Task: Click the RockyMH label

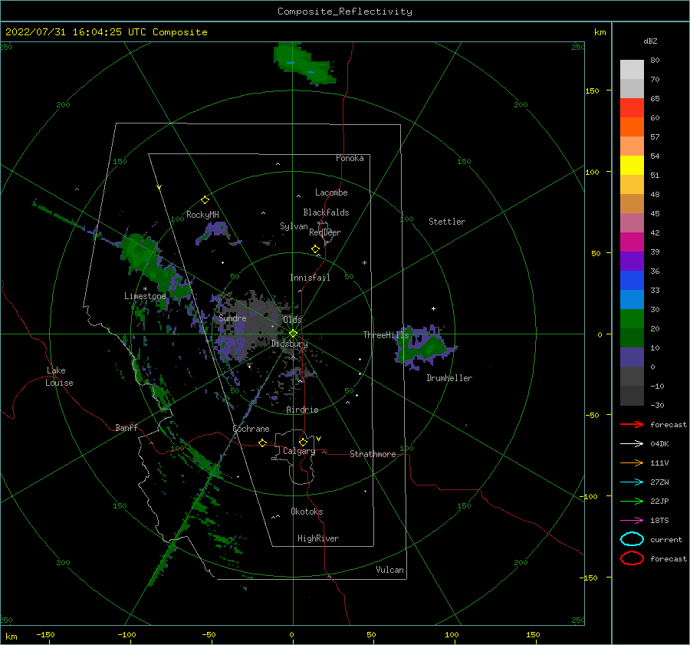Action: [x=202, y=215]
